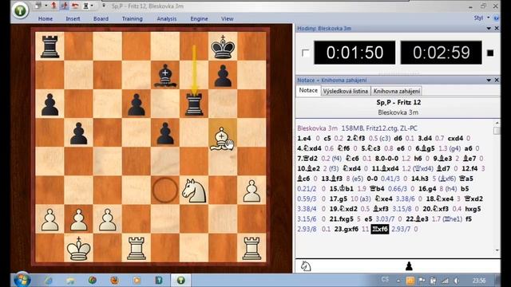This screenshot has width=511, height=287.
Task: Select the black bishop on e7
Action: pyautogui.click(x=165, y=76)
